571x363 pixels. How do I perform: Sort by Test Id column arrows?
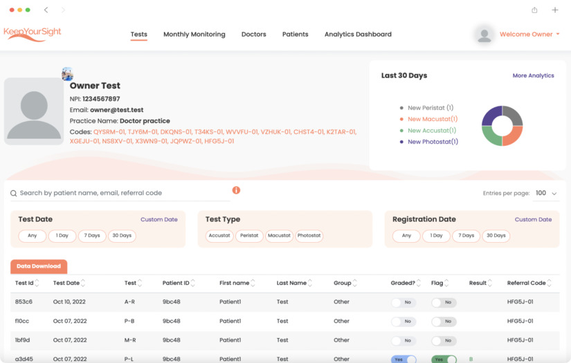(x=37, y=283)
